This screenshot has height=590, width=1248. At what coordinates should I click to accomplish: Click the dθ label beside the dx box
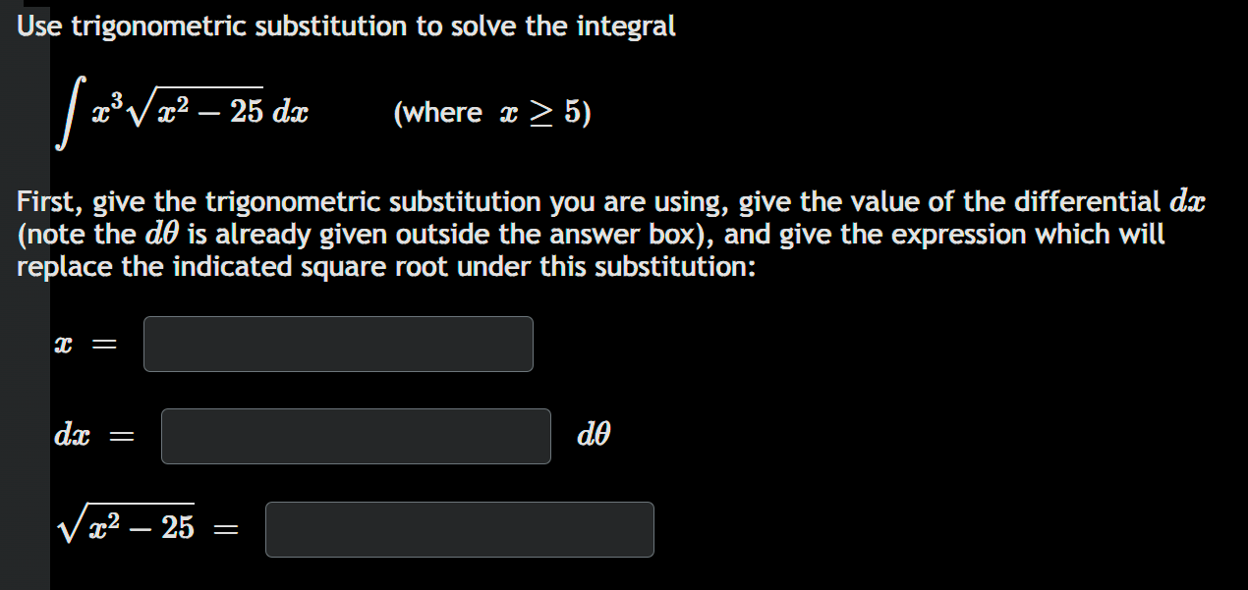tap(594, 436)
